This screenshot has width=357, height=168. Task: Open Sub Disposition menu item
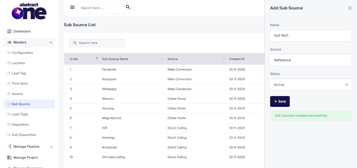[24, 135]
